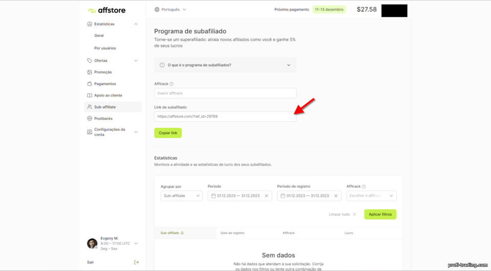Expand Configurações da conta chevron
The height and width of the screenshot is (271, 491).
[x=136, y=132]
